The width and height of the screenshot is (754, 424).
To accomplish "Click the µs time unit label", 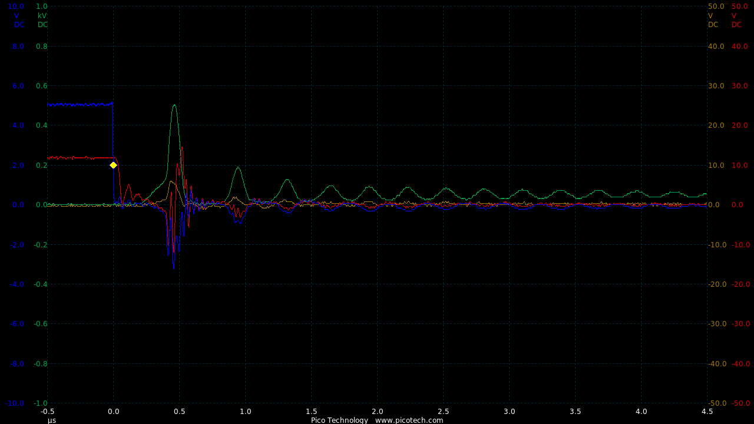I will (52, 420).
